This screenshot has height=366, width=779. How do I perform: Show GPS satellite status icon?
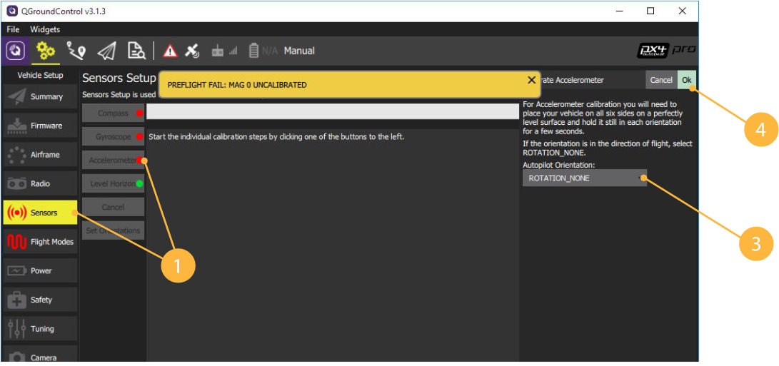192,51
